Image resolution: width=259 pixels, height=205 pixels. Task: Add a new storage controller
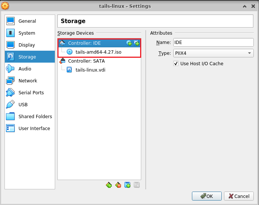(x=109, y=185)
